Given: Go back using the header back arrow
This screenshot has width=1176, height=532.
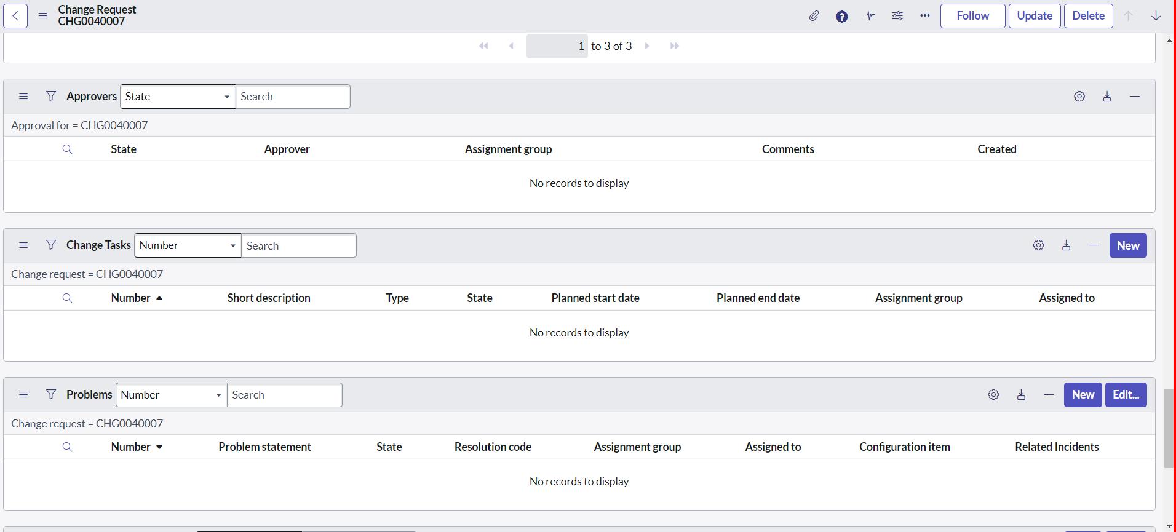Looking at the screenshot, I should [x=15, y=16].
